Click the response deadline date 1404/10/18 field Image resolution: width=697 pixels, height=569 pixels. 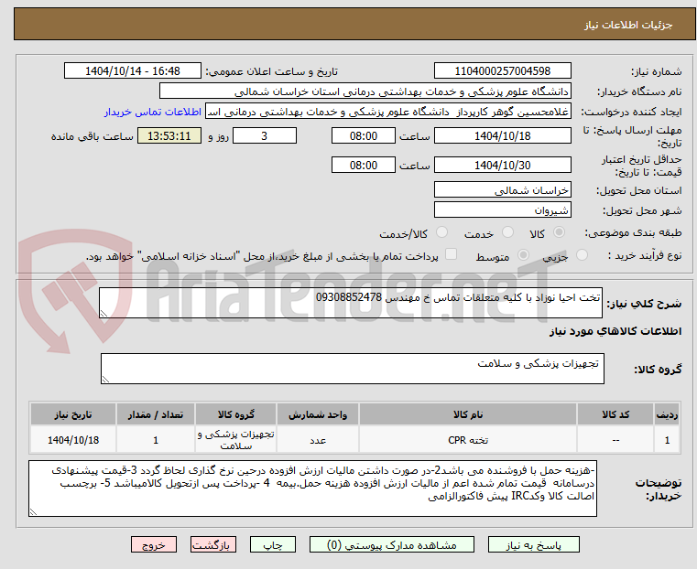tap(502, 135)
